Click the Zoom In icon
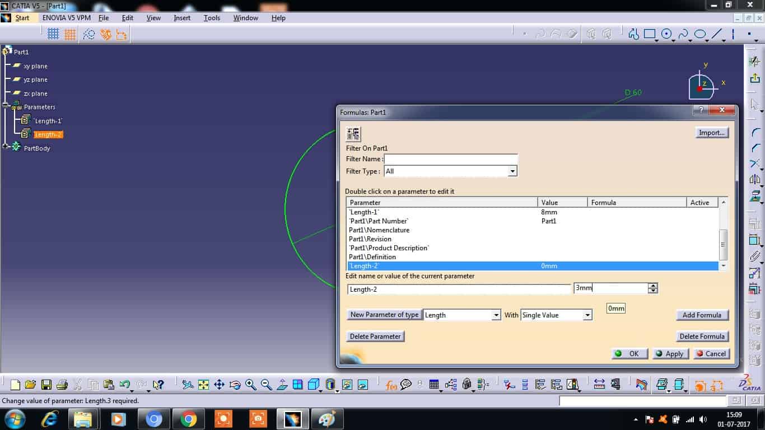 (250, 385)
